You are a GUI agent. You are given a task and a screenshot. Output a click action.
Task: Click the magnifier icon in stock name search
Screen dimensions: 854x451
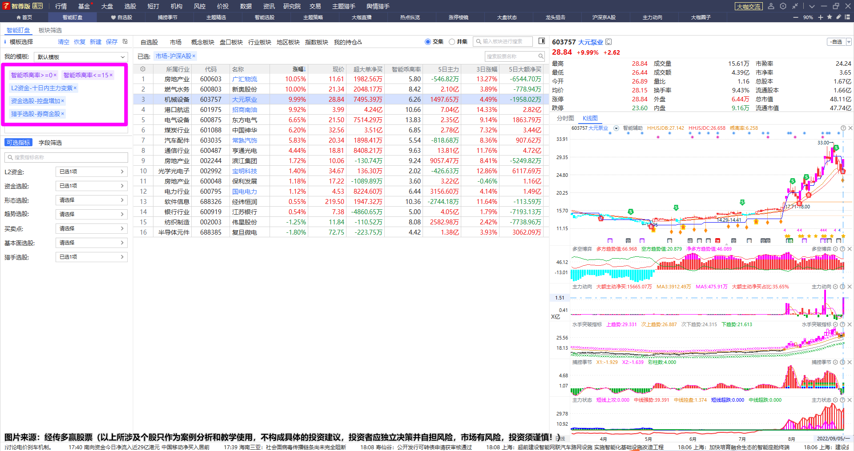[541, 56]
